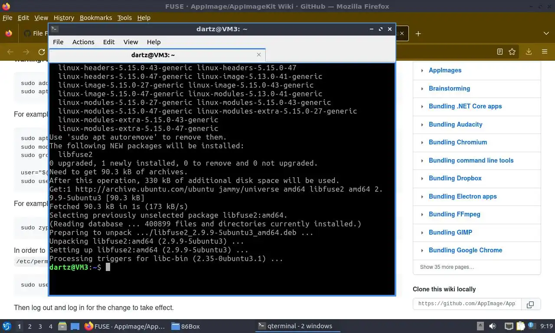Click show desktop icon in panel
The height and width of the screenshot is (333, 555).
point(75,326)
